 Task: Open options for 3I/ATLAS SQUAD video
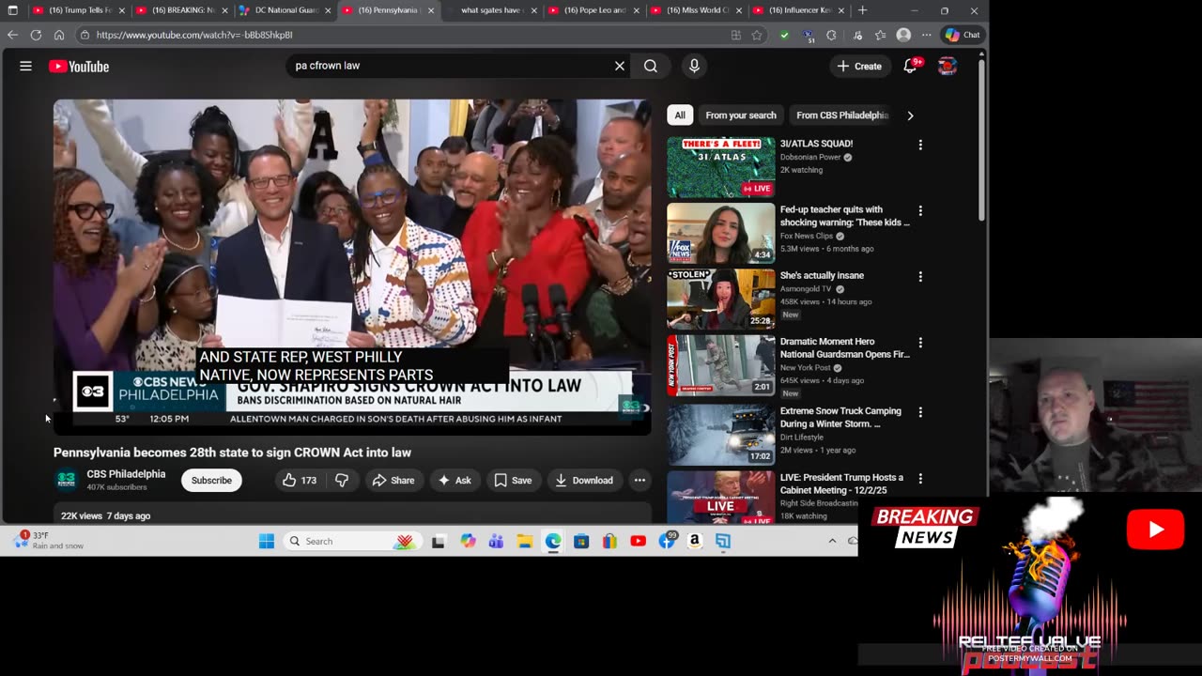920,145
